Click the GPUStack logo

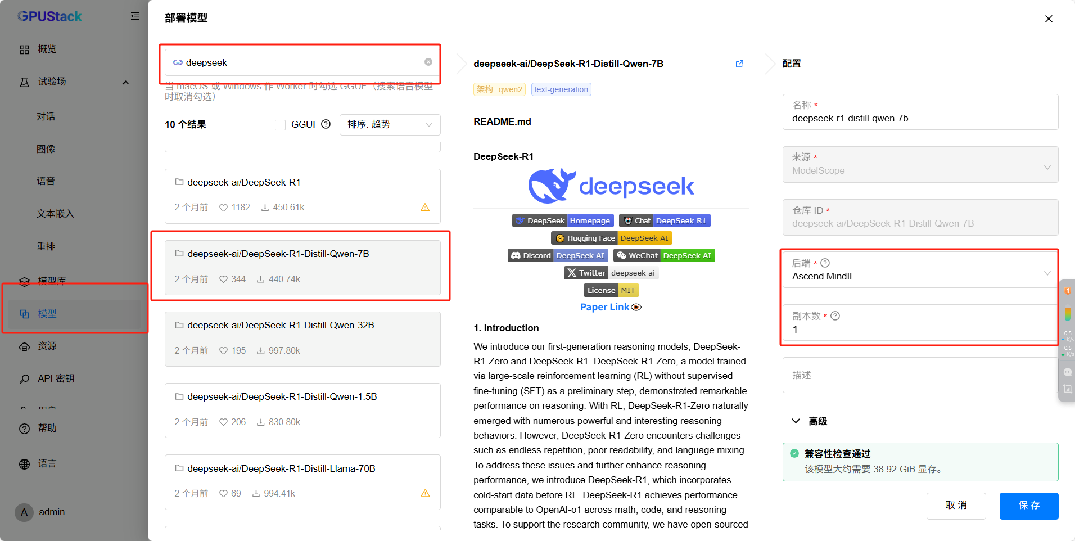pyautogui.click(x=49, y=16)
